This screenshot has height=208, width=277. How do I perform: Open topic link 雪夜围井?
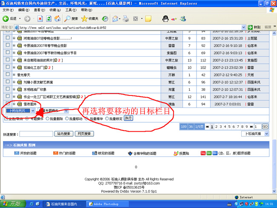pos(30,104)
